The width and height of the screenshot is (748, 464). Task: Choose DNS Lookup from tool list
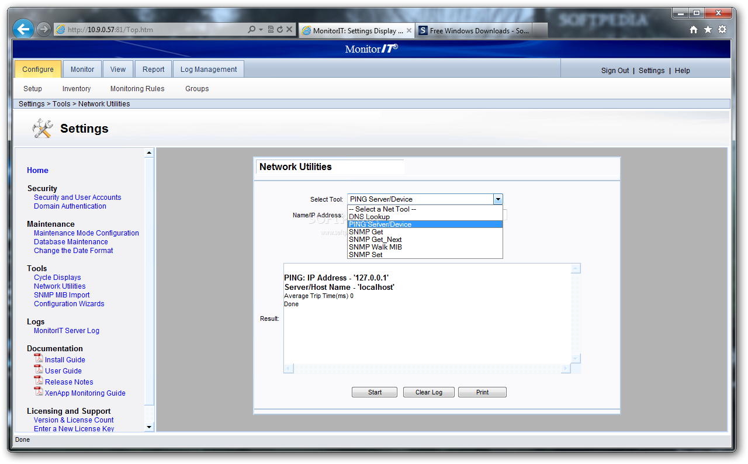point(425,217)
